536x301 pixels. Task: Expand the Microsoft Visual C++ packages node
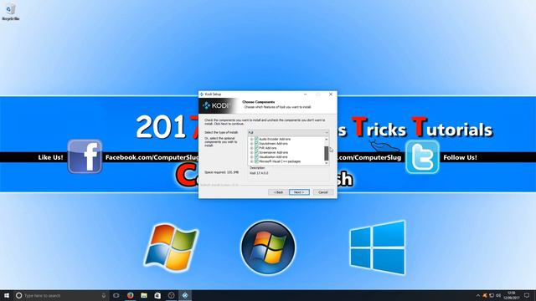coord(251,161)
